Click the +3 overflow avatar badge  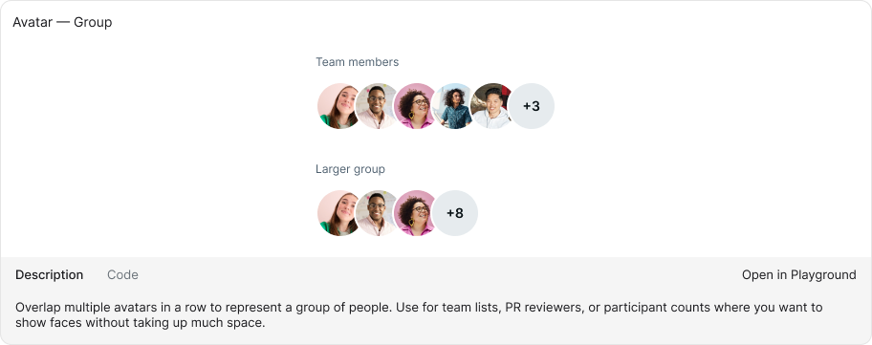pos(531,106)
